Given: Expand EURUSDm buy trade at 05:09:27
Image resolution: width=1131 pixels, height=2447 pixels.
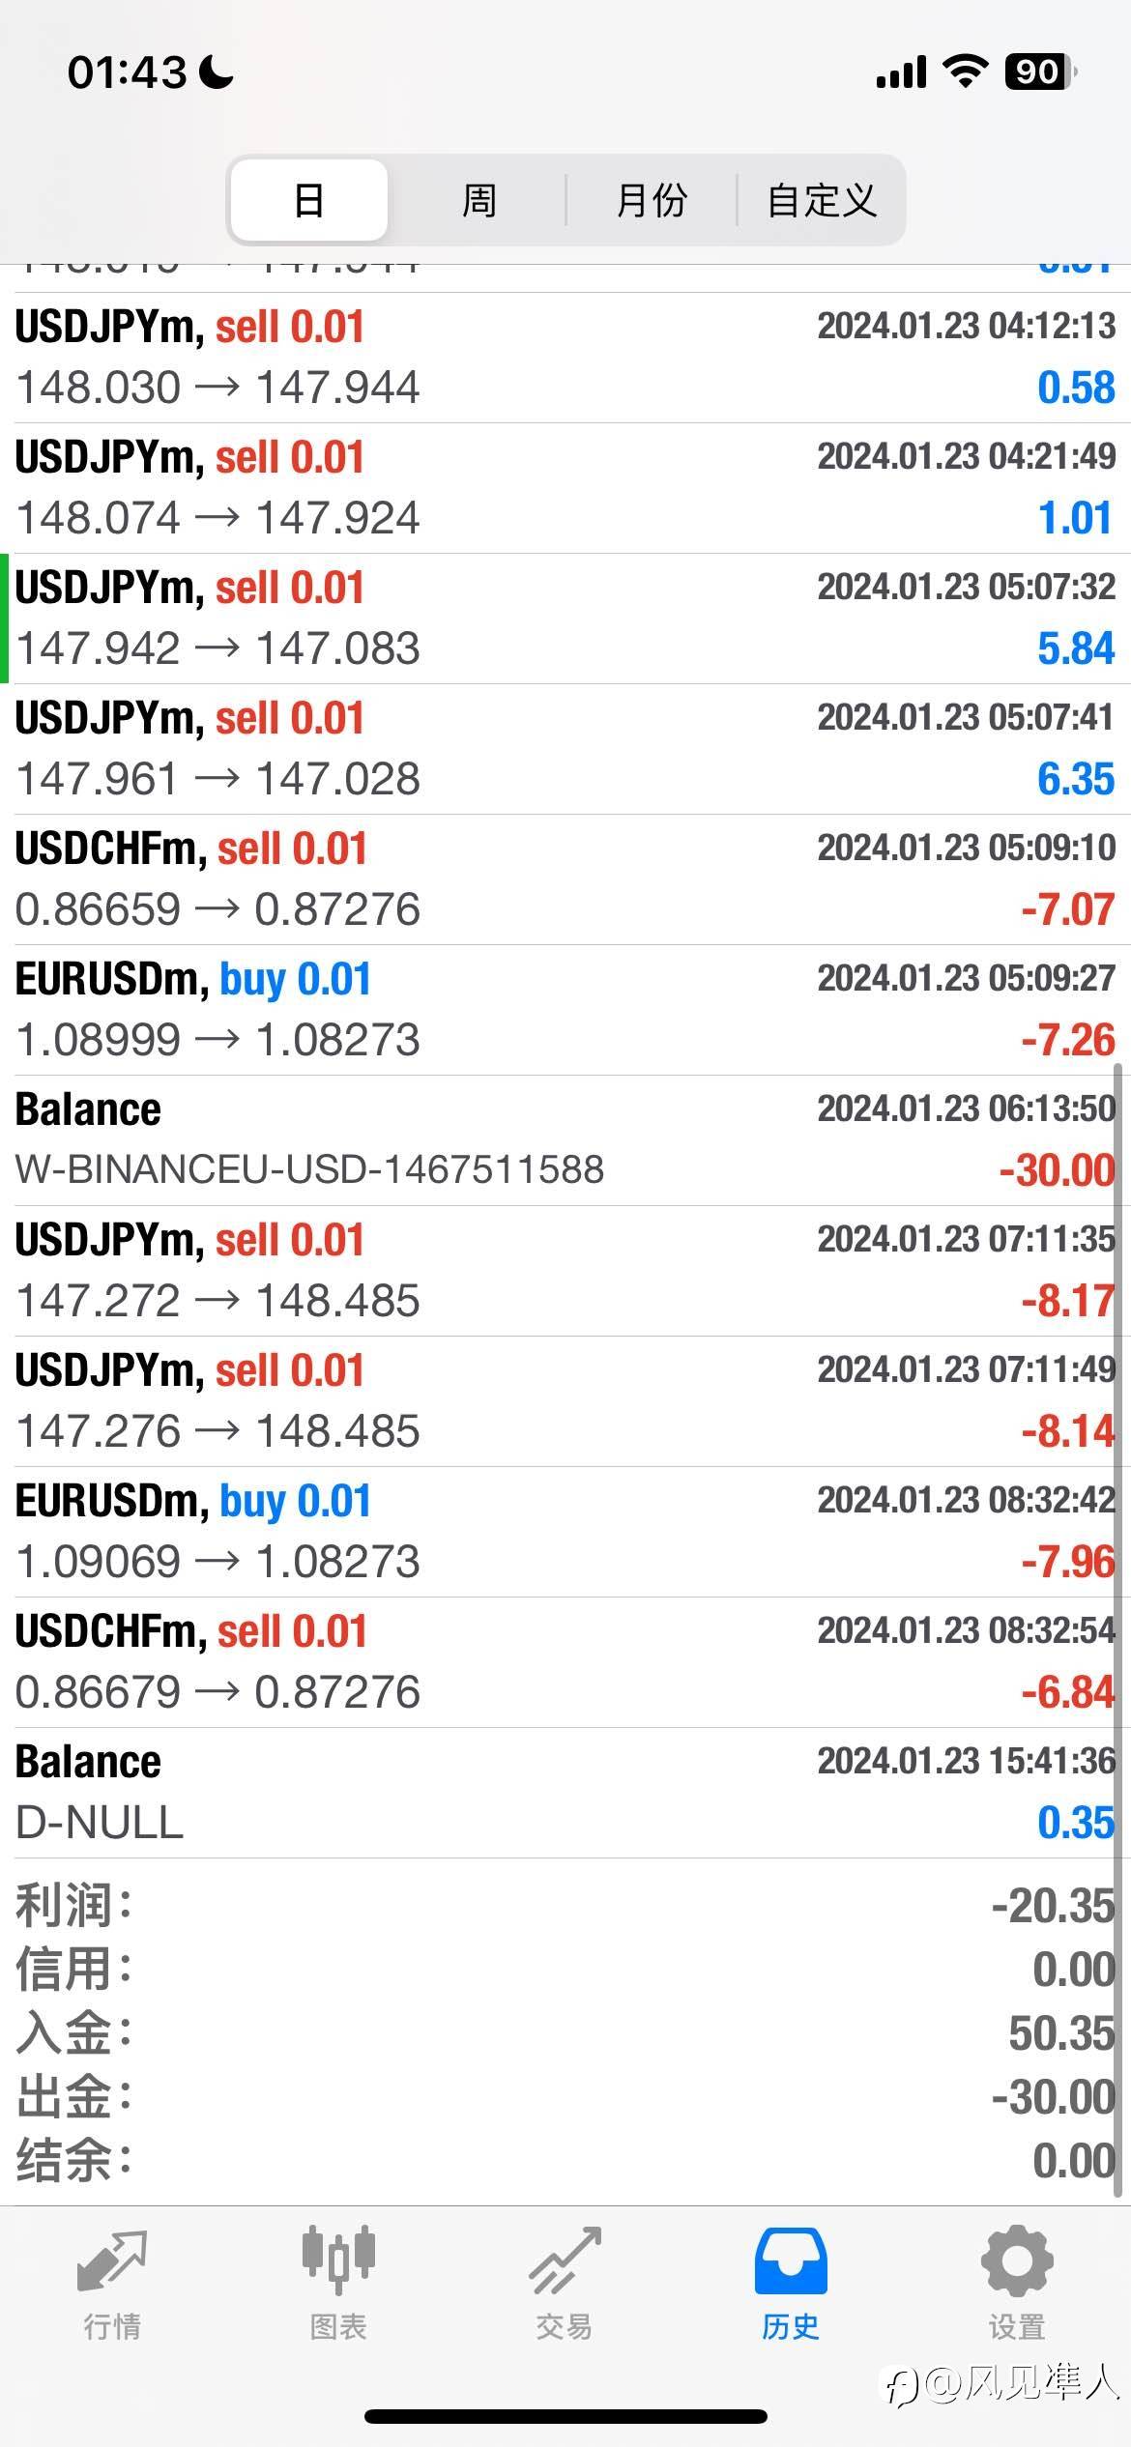Looking at the screenshot, I should [565, 1010].
